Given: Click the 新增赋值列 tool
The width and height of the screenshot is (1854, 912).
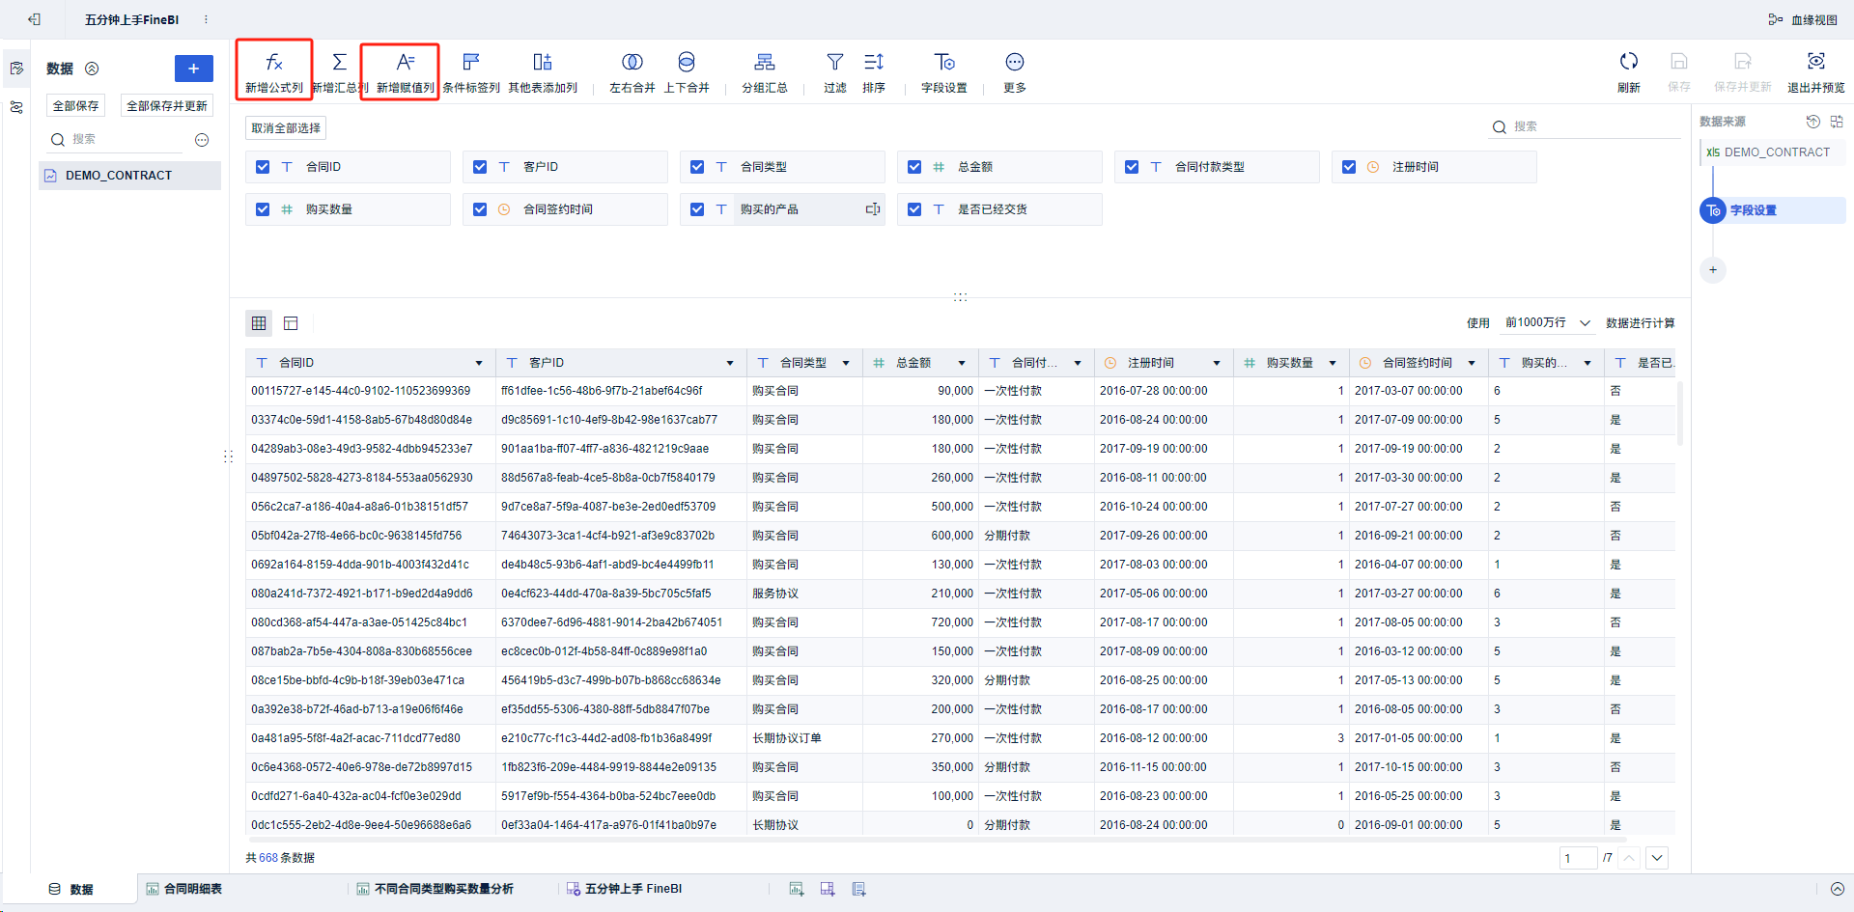Looking at the screenshot, I should (405, 71).
